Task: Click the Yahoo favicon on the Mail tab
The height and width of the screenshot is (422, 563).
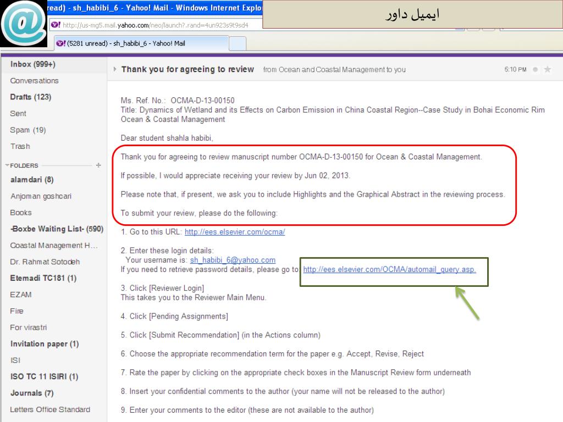Action: click(x=60, y=43)
